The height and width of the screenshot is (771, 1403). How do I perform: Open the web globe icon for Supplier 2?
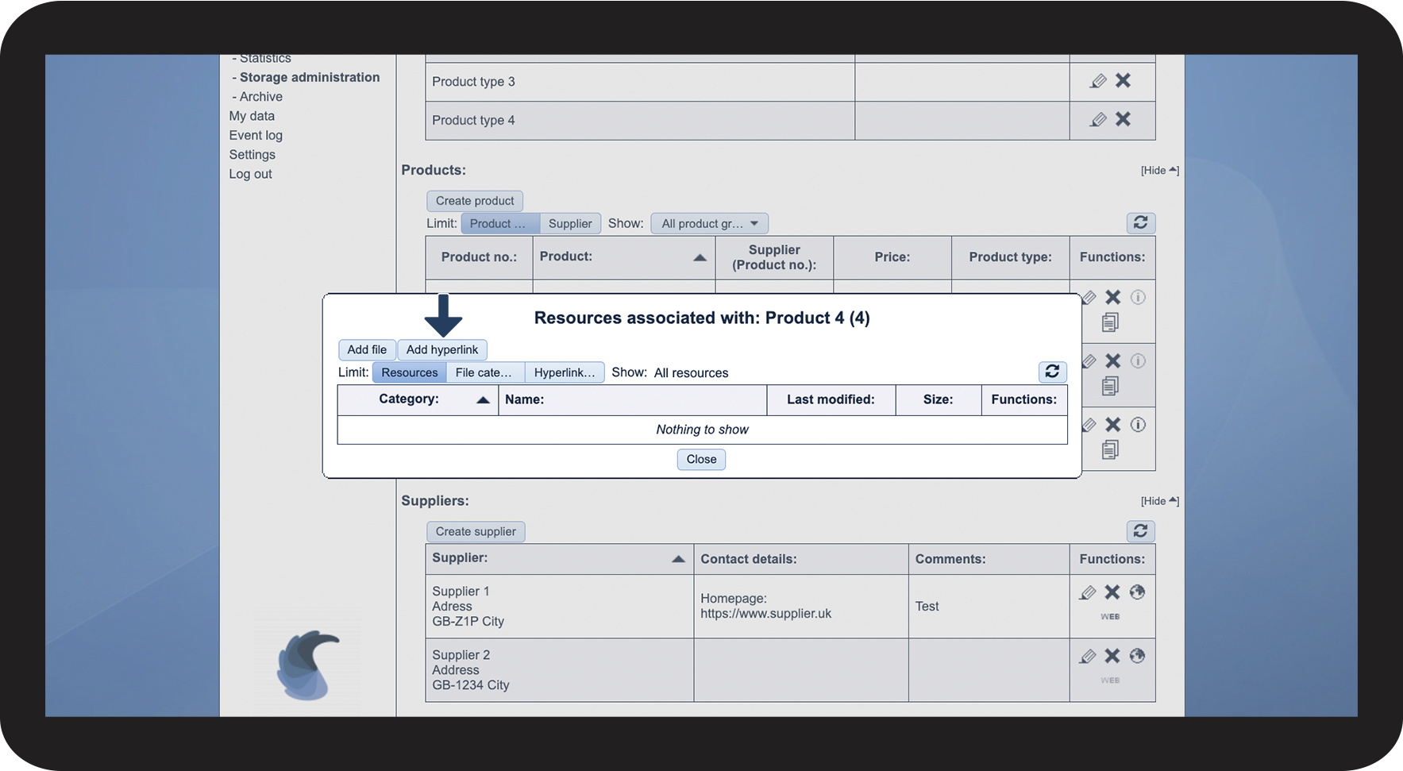1138,655
